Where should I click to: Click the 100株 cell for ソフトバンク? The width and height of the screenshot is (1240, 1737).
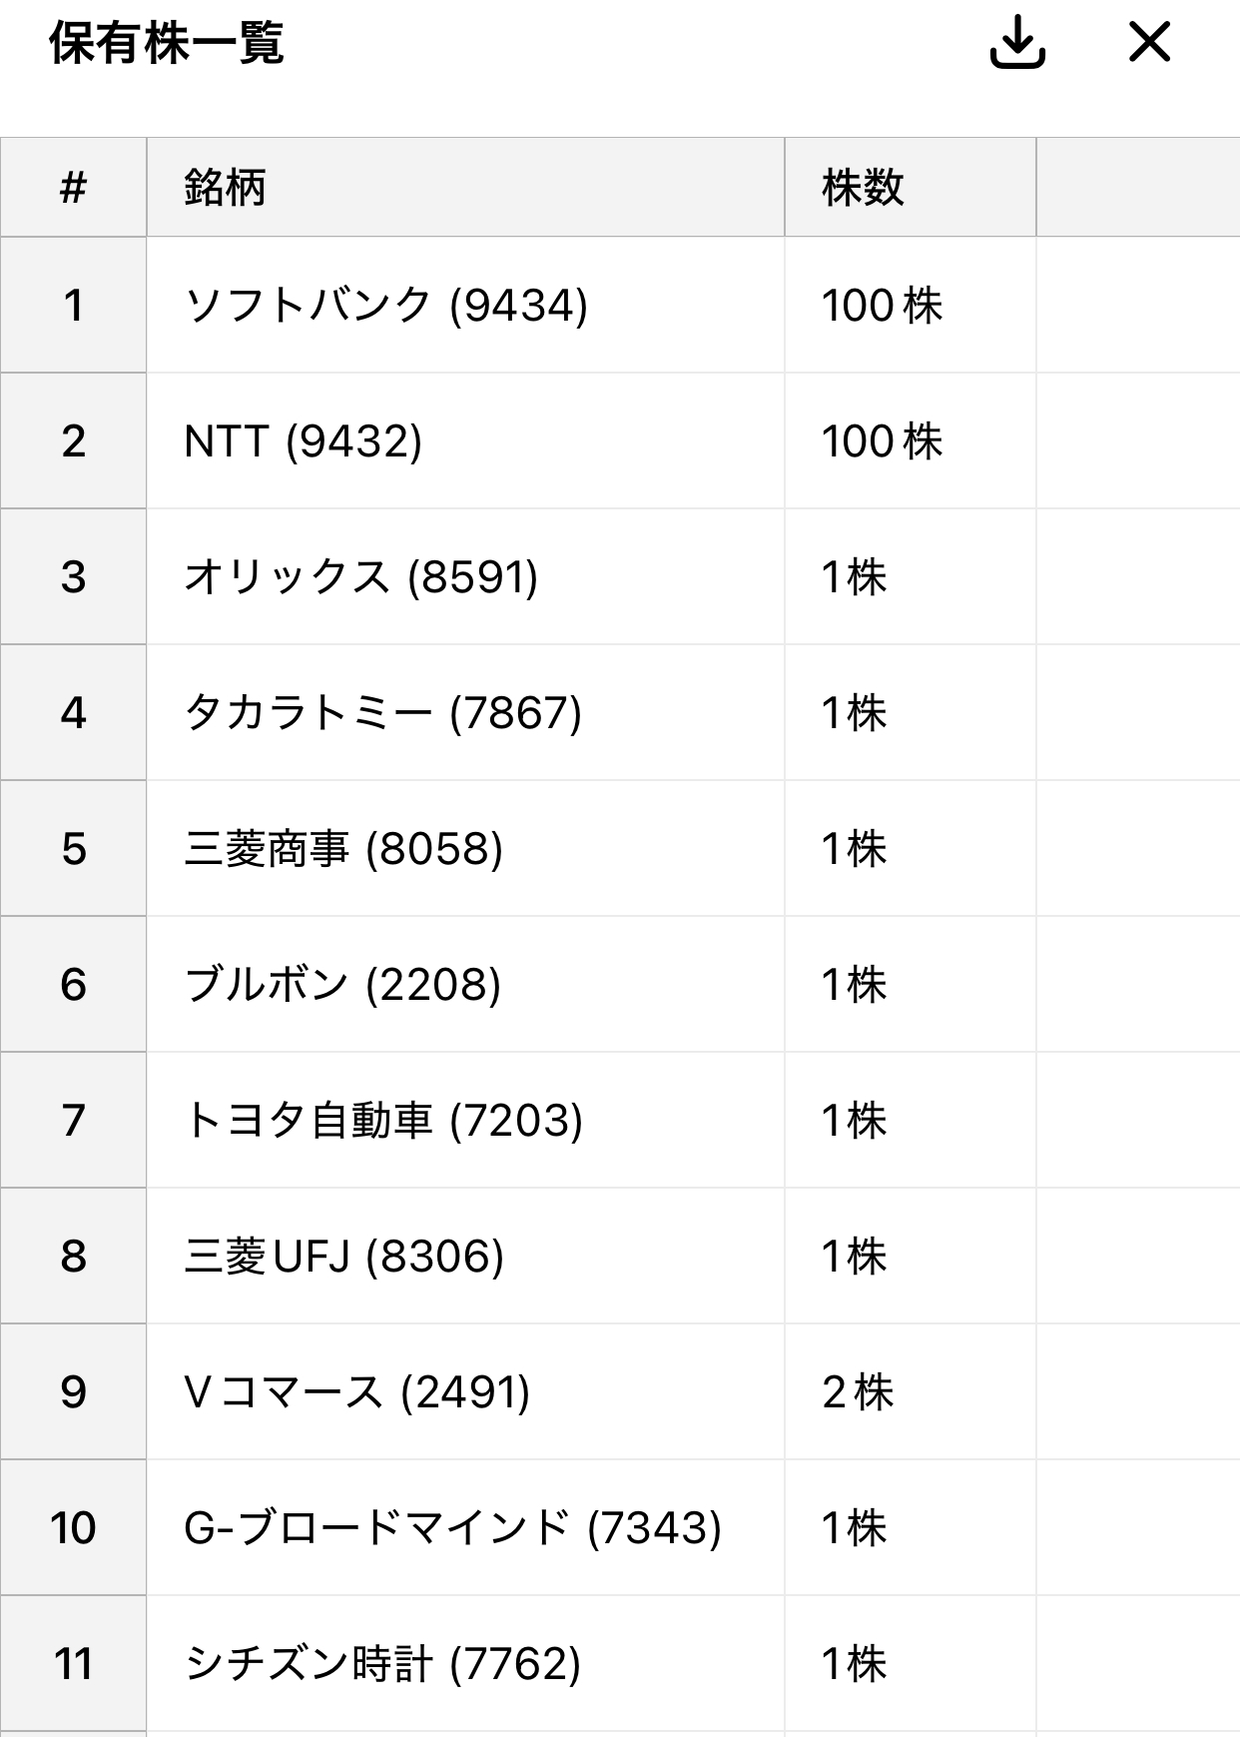(911, 305)
